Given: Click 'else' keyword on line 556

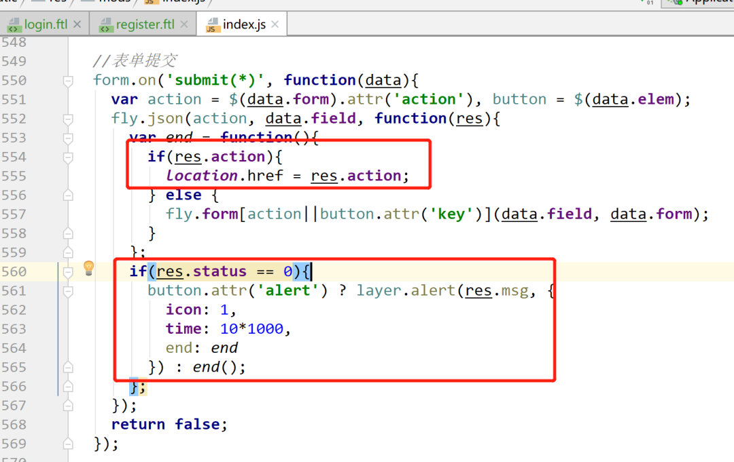Looking at the screenshot, I should [x=183, y=195].
